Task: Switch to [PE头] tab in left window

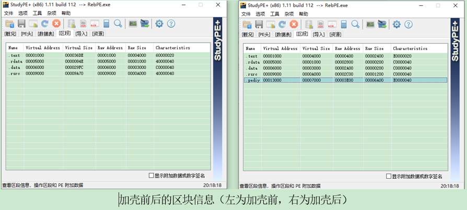Action: 27,33
